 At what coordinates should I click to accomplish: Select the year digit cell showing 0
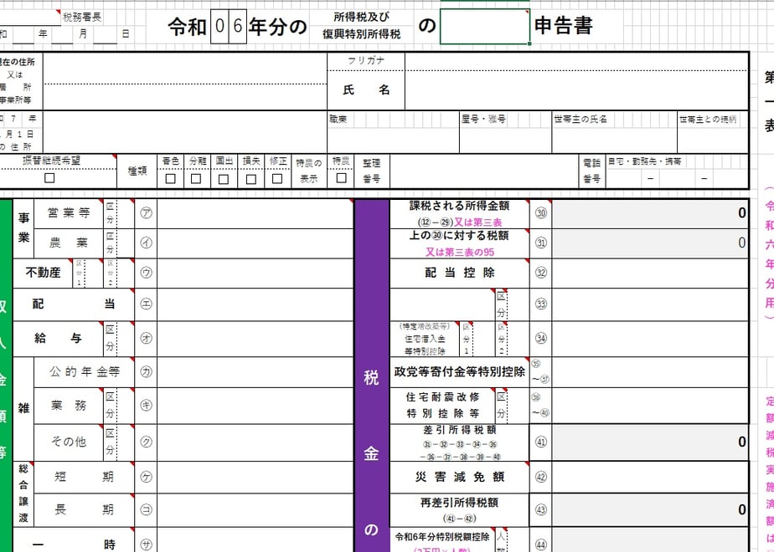point(219,26)
